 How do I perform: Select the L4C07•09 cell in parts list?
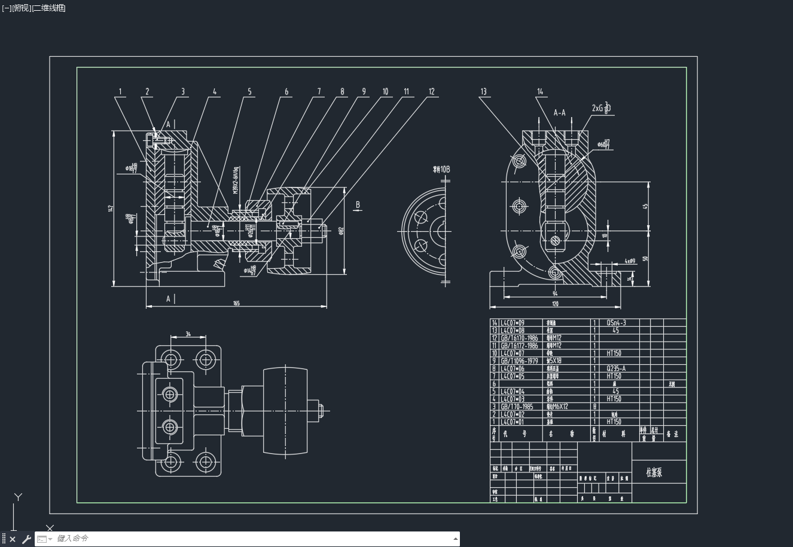click(x=512, y=322)
